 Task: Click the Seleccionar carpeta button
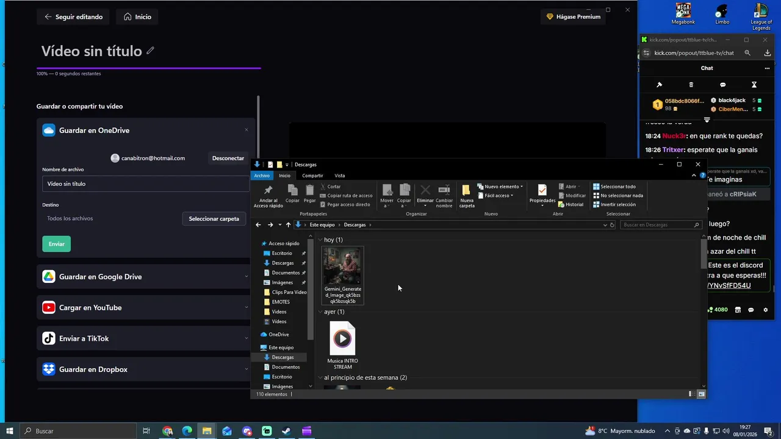(x=214, y=219)
